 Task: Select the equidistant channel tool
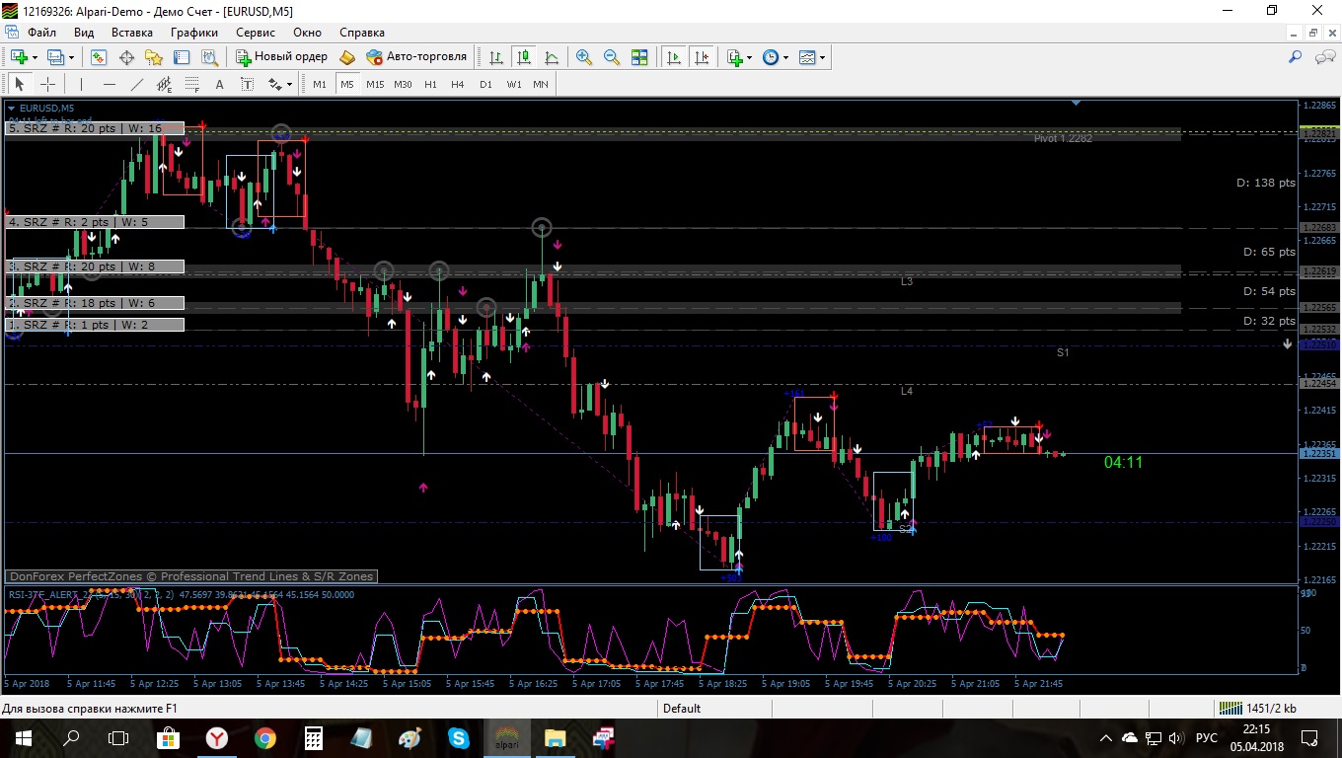click(165, 84)
